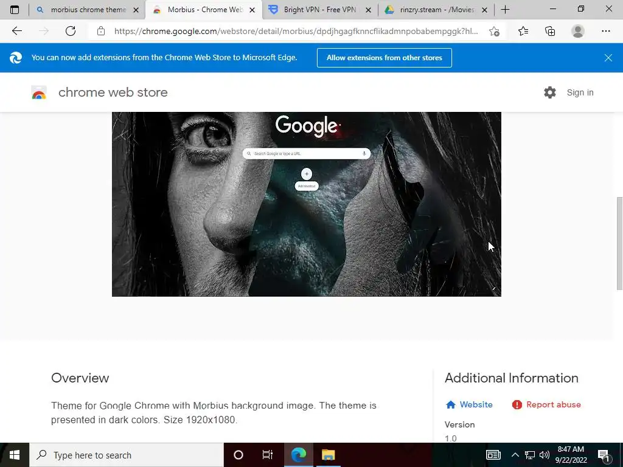
Task: Open Windows Start menu
Action: pos(15,455)
